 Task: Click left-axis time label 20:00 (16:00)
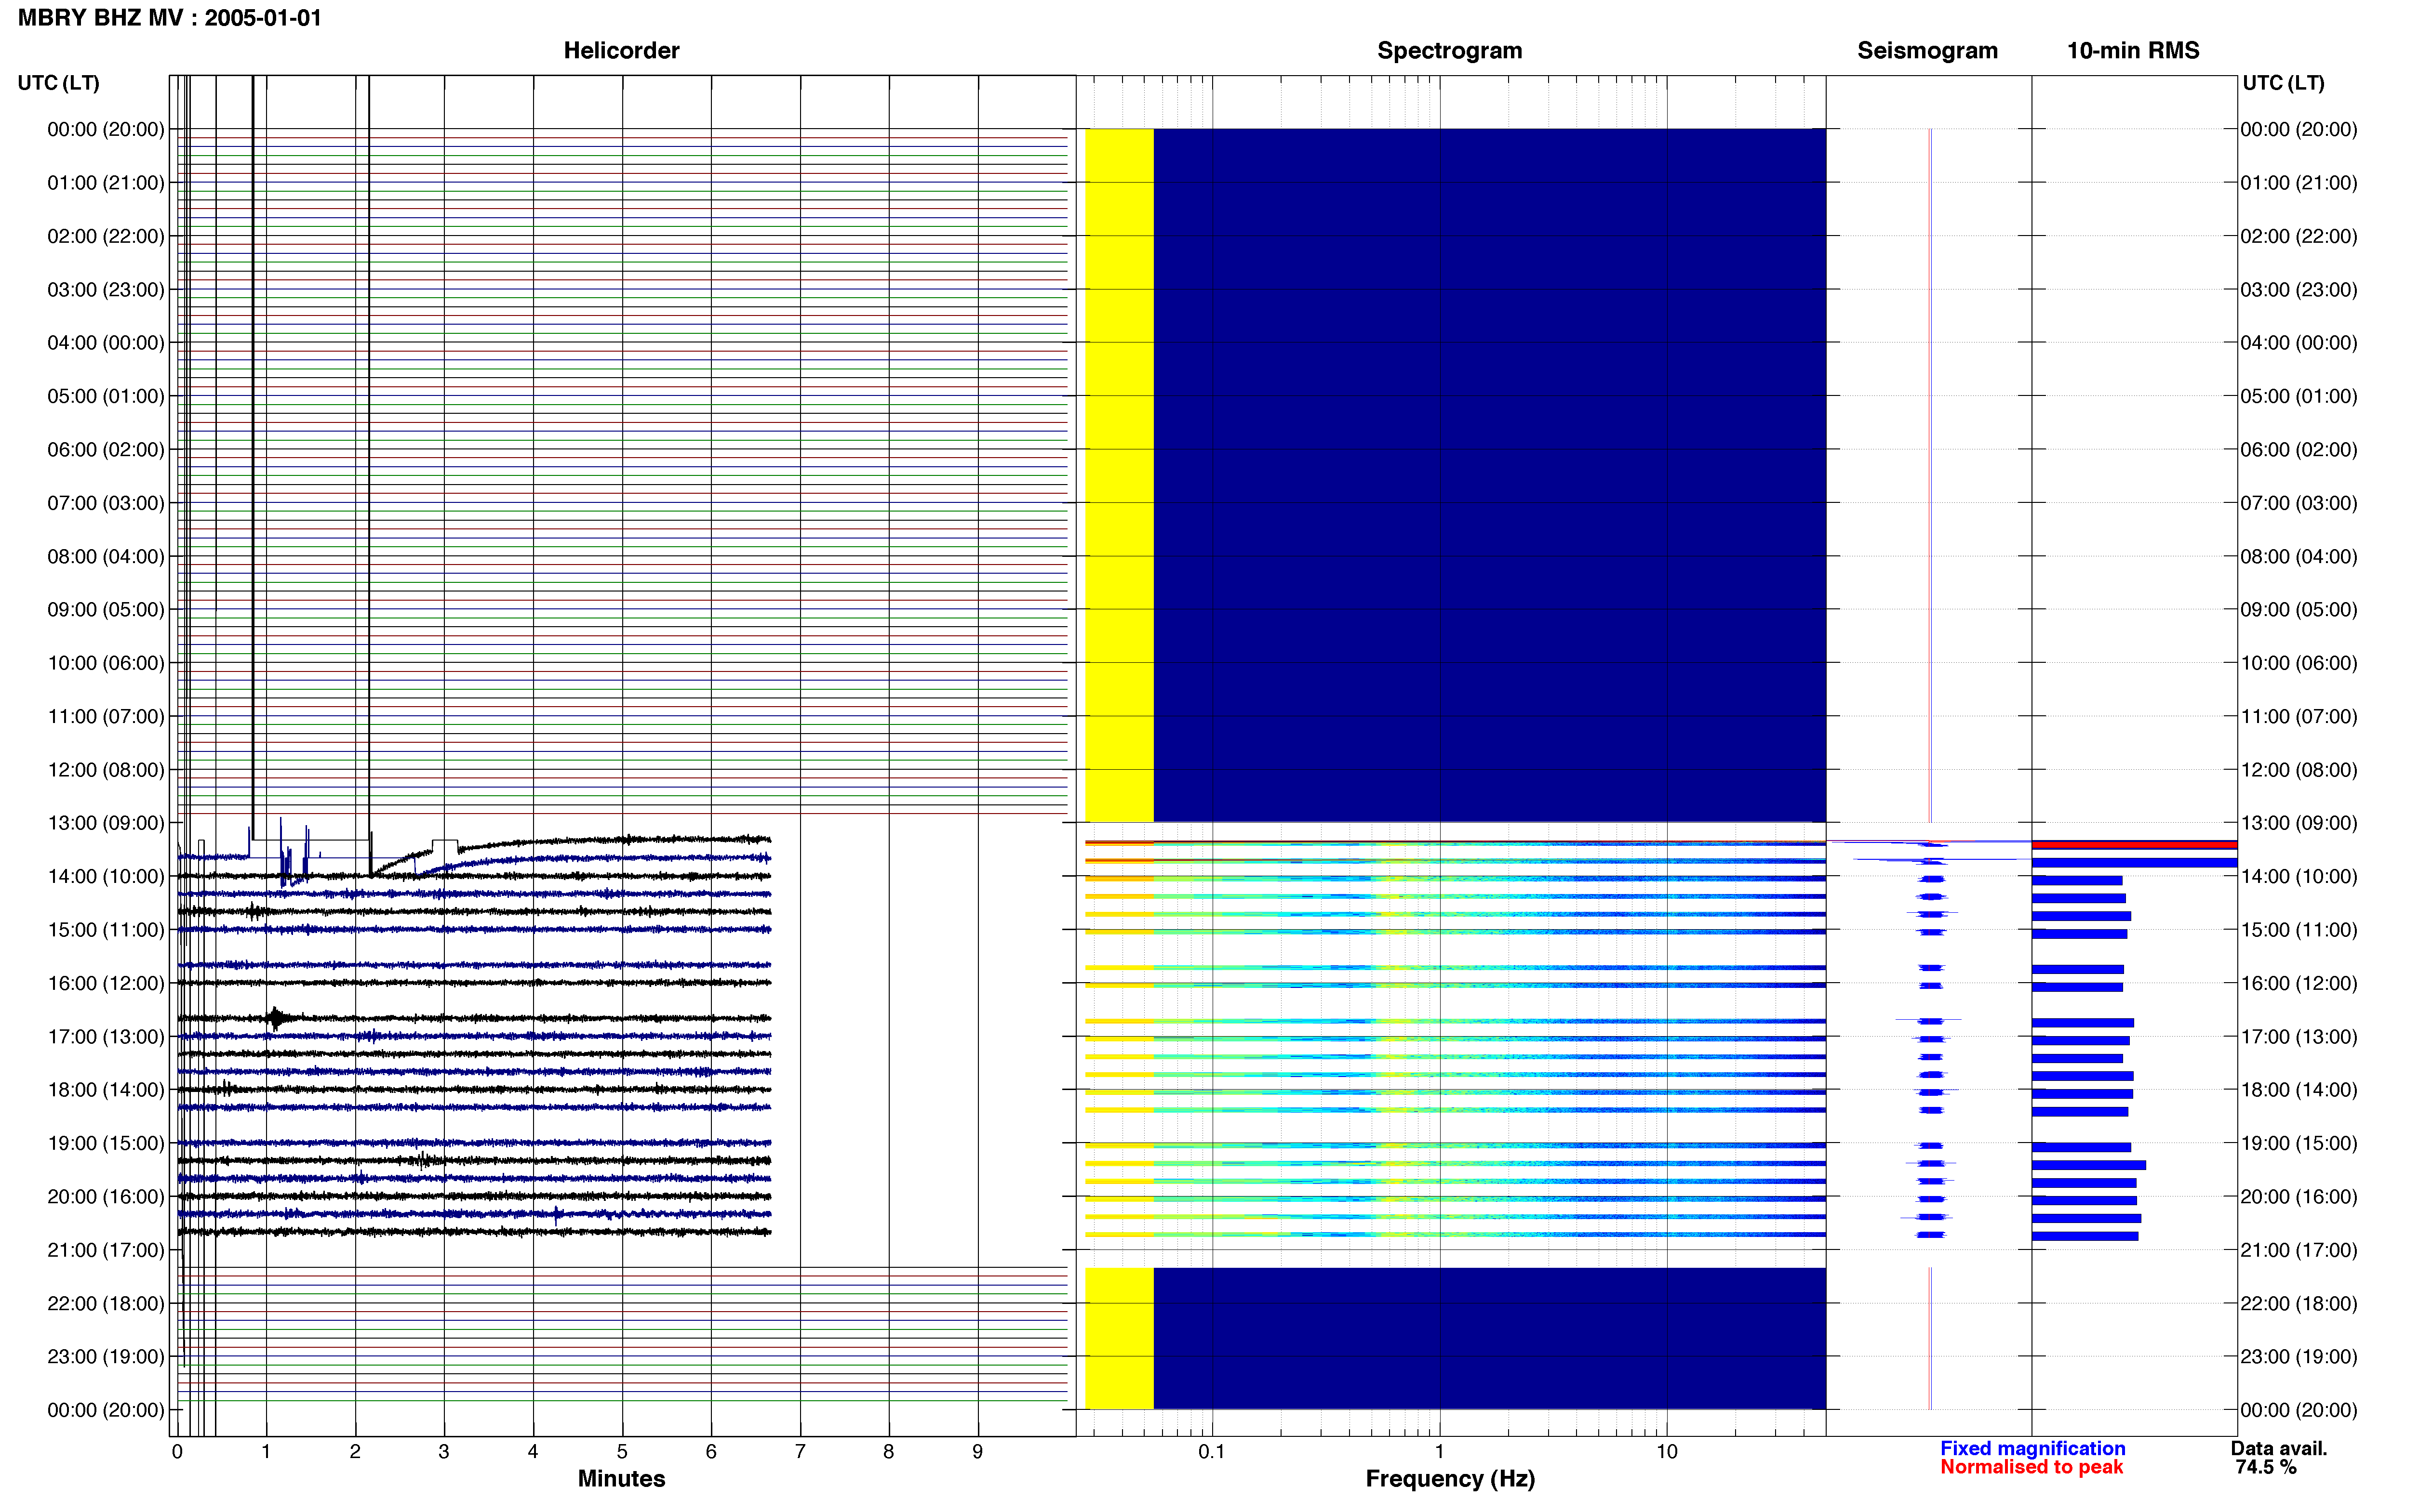(x=106, y=1197)
